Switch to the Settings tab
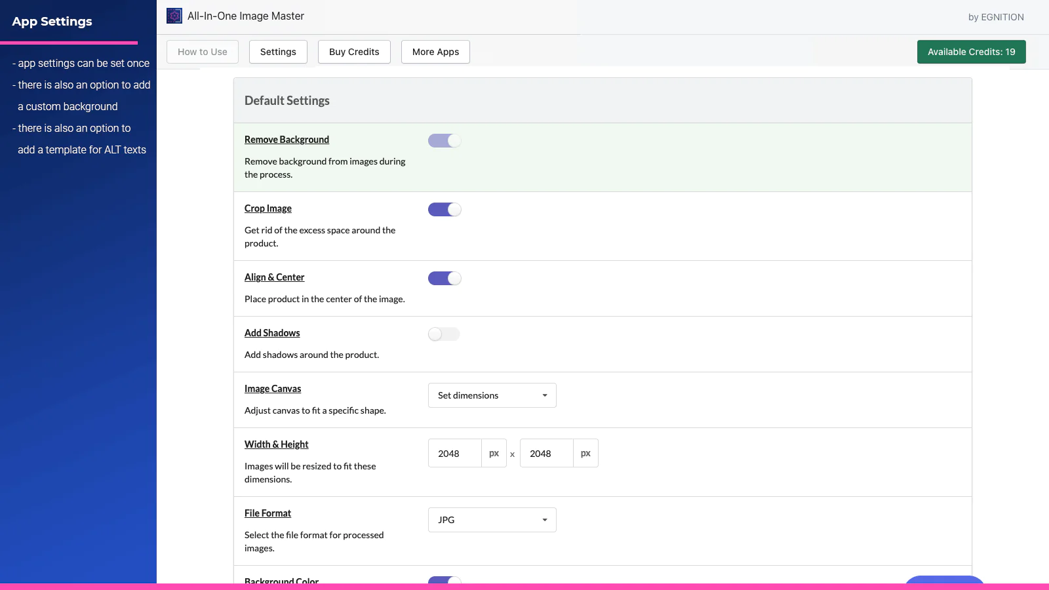 coord(278,52)
